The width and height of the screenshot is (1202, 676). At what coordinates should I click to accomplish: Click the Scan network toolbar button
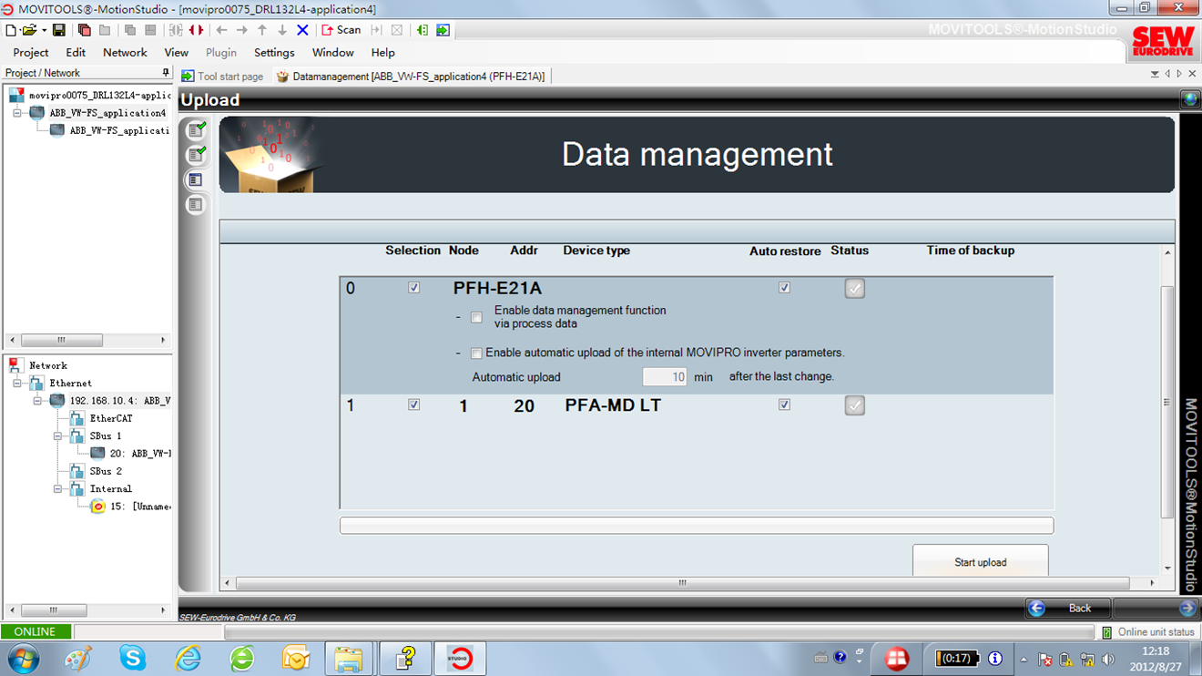pyautogui.click(x=341, y=30)
